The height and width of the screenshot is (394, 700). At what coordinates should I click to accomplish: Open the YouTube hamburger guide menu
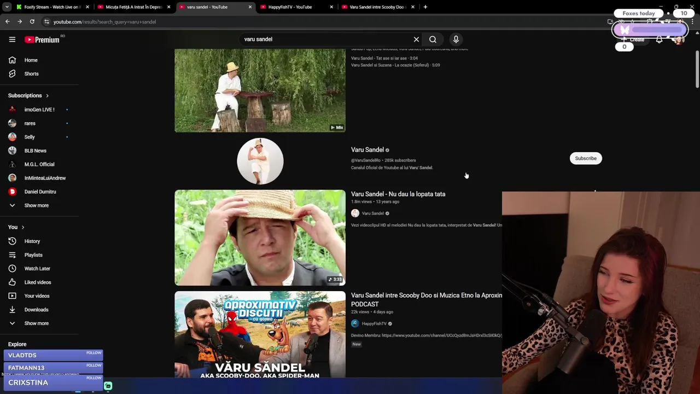(x=12, y=39)
